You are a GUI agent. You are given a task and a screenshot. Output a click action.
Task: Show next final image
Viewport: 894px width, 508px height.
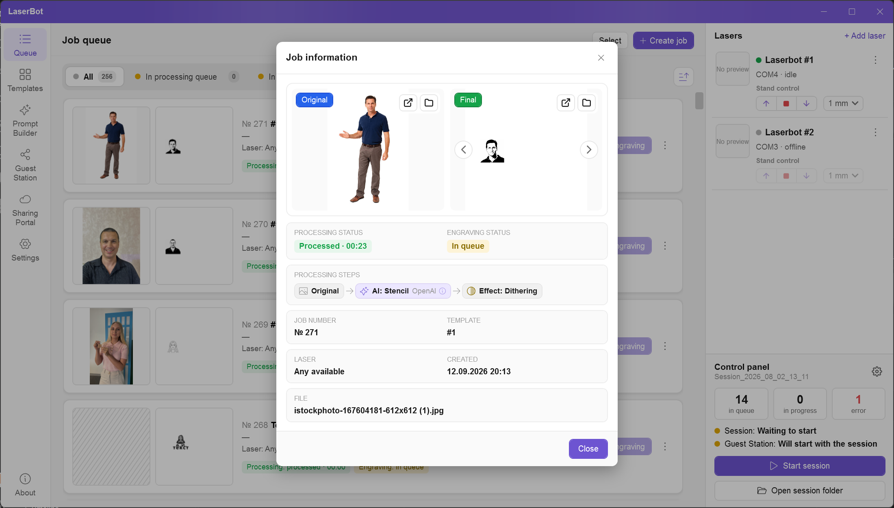(589, 150)
